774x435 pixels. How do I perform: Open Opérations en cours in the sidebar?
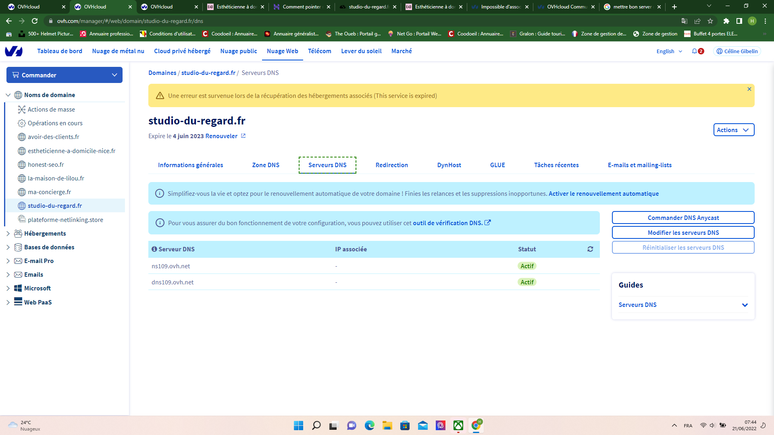click(x=55, y=123)
